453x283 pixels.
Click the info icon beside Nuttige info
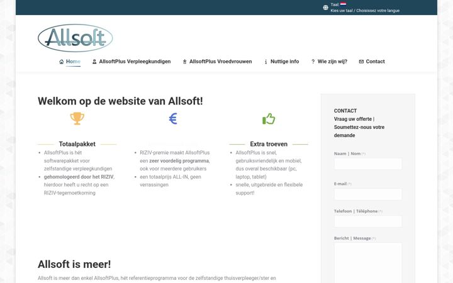click(x=266, y=62)
